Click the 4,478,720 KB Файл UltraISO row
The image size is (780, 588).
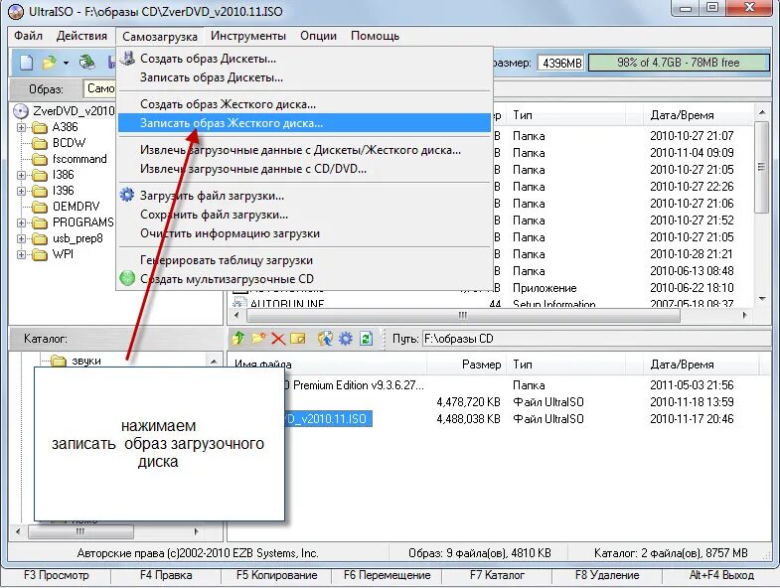[498, 402]
